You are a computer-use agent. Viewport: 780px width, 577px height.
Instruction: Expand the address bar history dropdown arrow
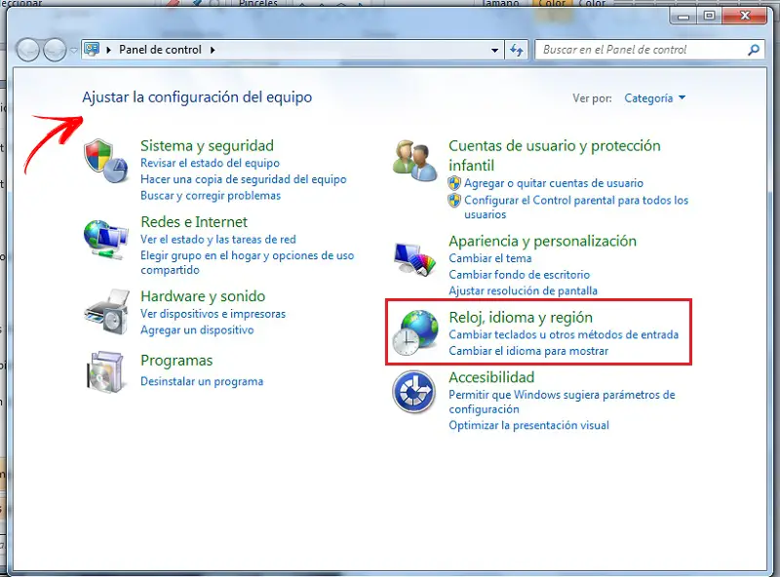coord(494,51)
